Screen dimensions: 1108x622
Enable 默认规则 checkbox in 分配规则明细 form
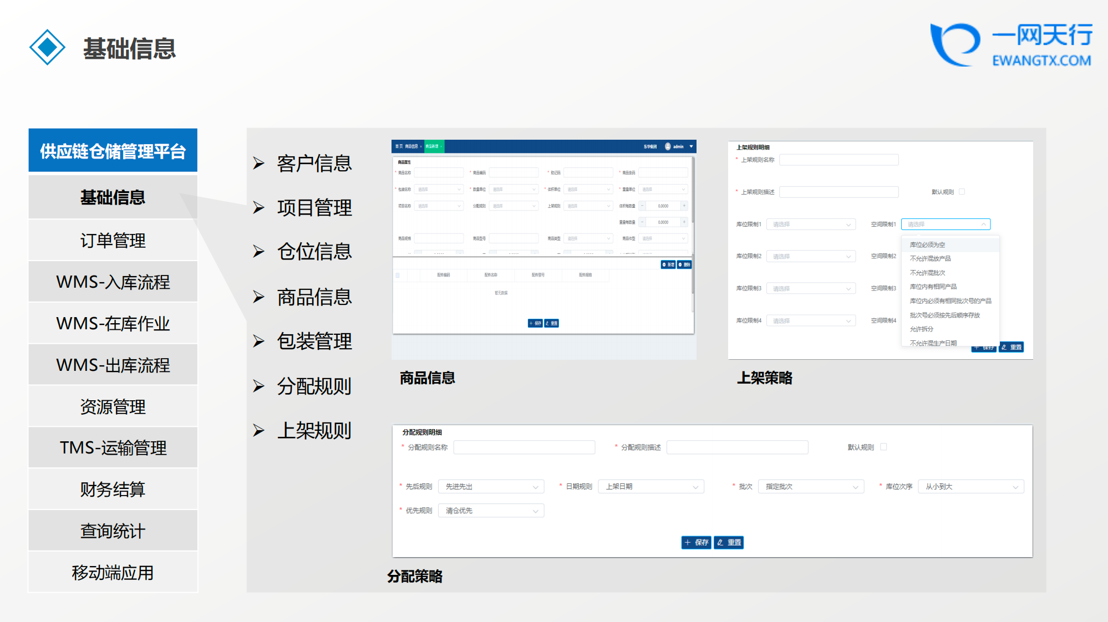click(883, 447)
